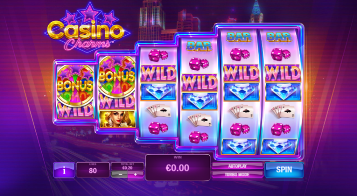Click the diamond symbol on third reel
The width and height of the screenshot is (357, 196).
coord(158,92)
